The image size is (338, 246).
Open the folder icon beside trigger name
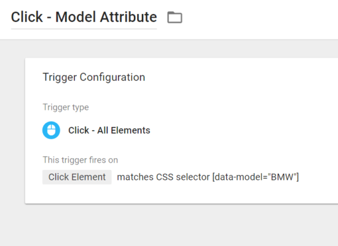[175, 17]
